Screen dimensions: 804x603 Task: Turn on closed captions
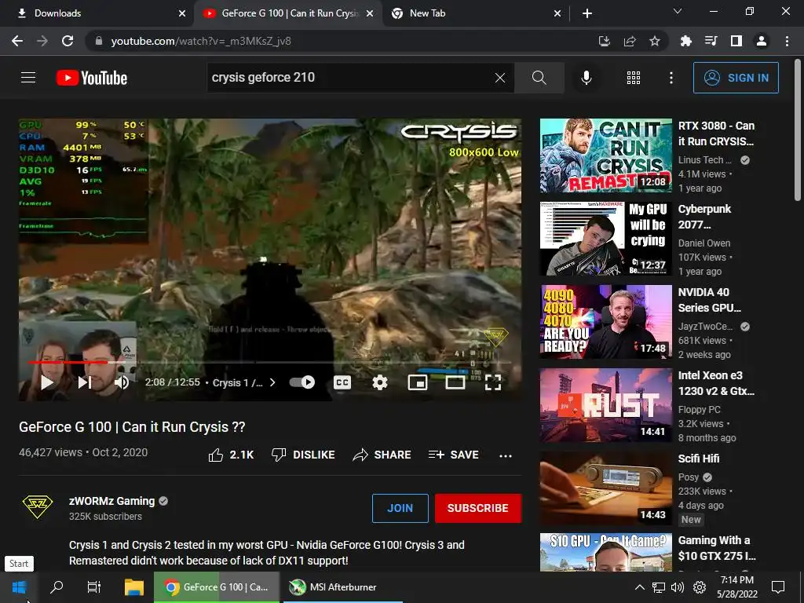[342, 382]
